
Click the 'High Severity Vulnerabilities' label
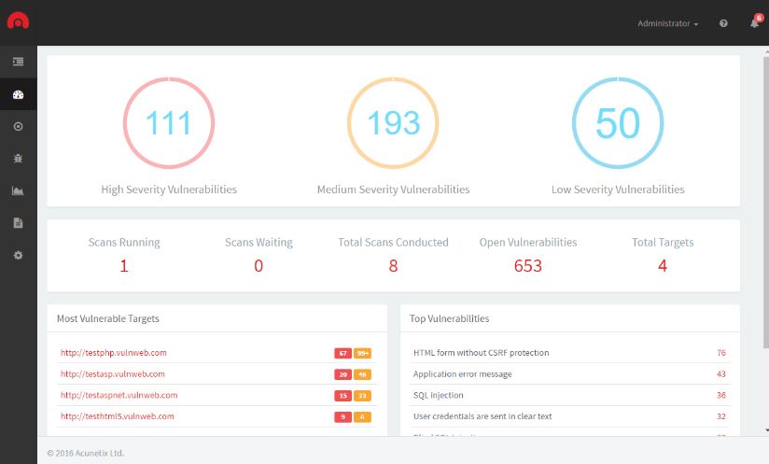(x=169, y=190)
